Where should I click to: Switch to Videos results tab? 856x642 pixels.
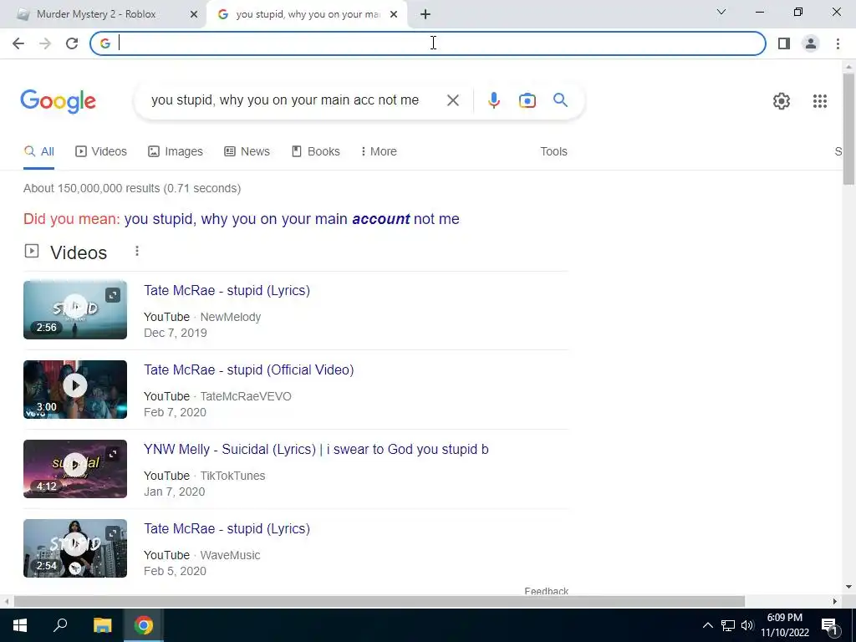click(101, 151)
